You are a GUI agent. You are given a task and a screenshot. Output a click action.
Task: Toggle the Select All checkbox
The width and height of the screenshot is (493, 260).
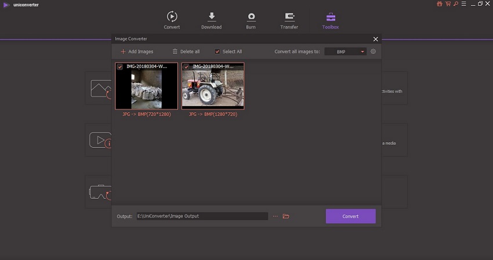pyautogui.click(x=217, y=52)
